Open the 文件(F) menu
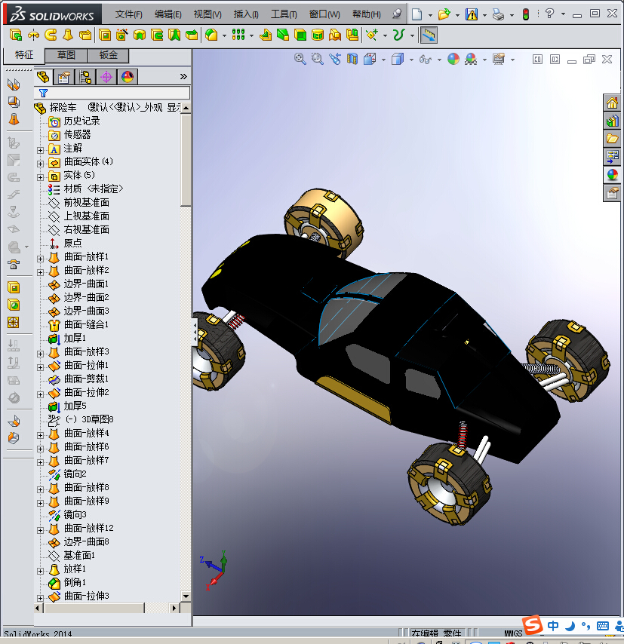 [x=129, y=14]
